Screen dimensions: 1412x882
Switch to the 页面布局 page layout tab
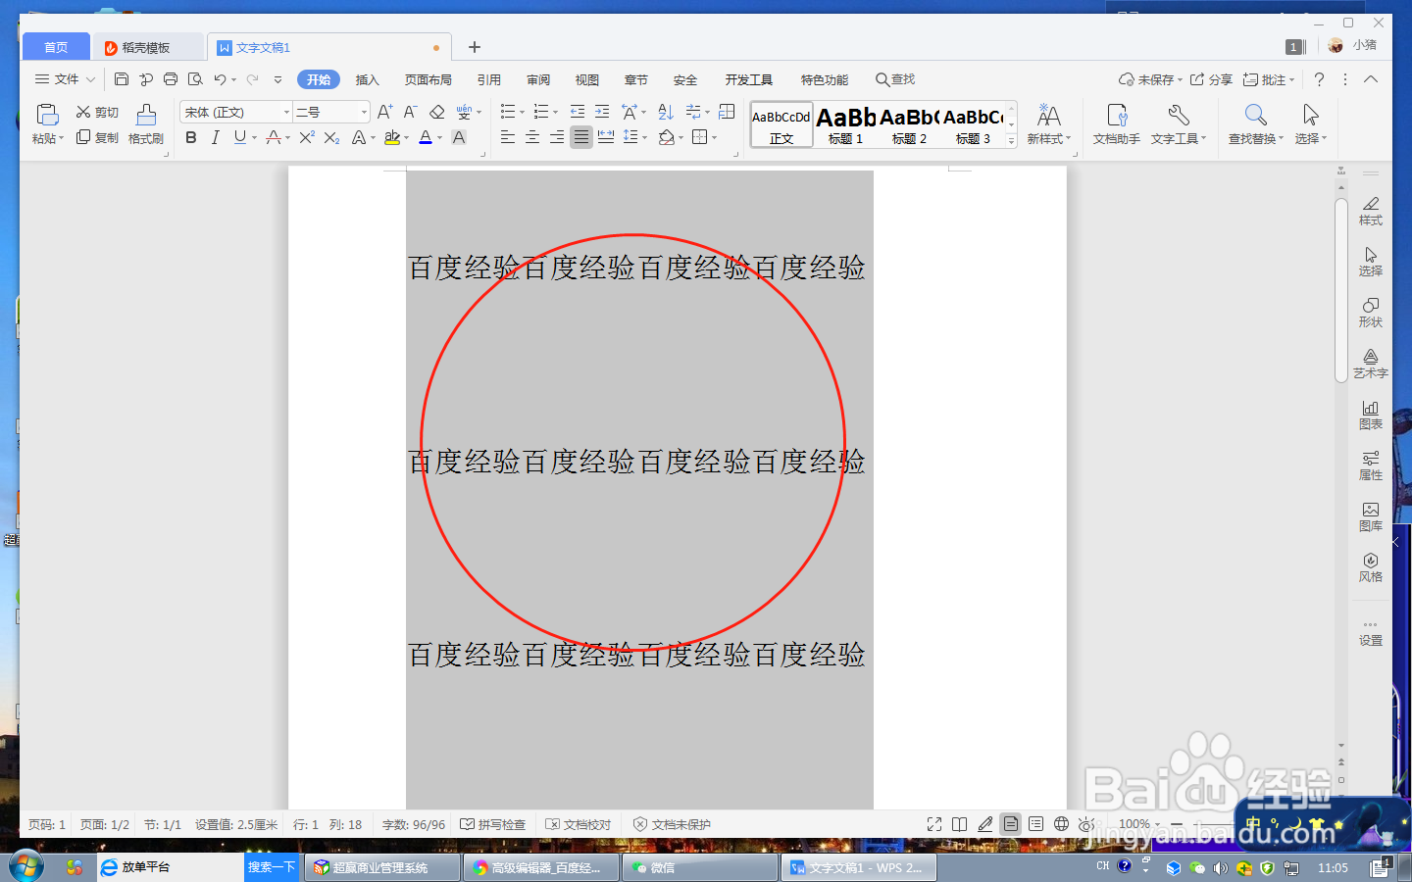pos(429,80)
